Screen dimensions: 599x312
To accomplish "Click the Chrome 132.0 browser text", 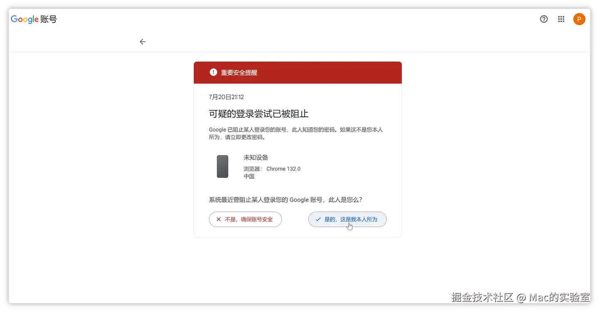I will [x=283, y=169].
